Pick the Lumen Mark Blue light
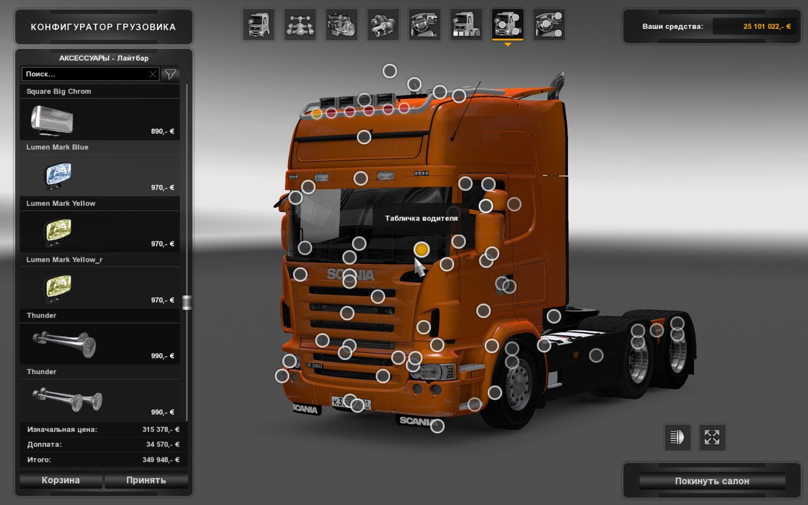Viewport: 808px width, 505px height. click(100, 175)
